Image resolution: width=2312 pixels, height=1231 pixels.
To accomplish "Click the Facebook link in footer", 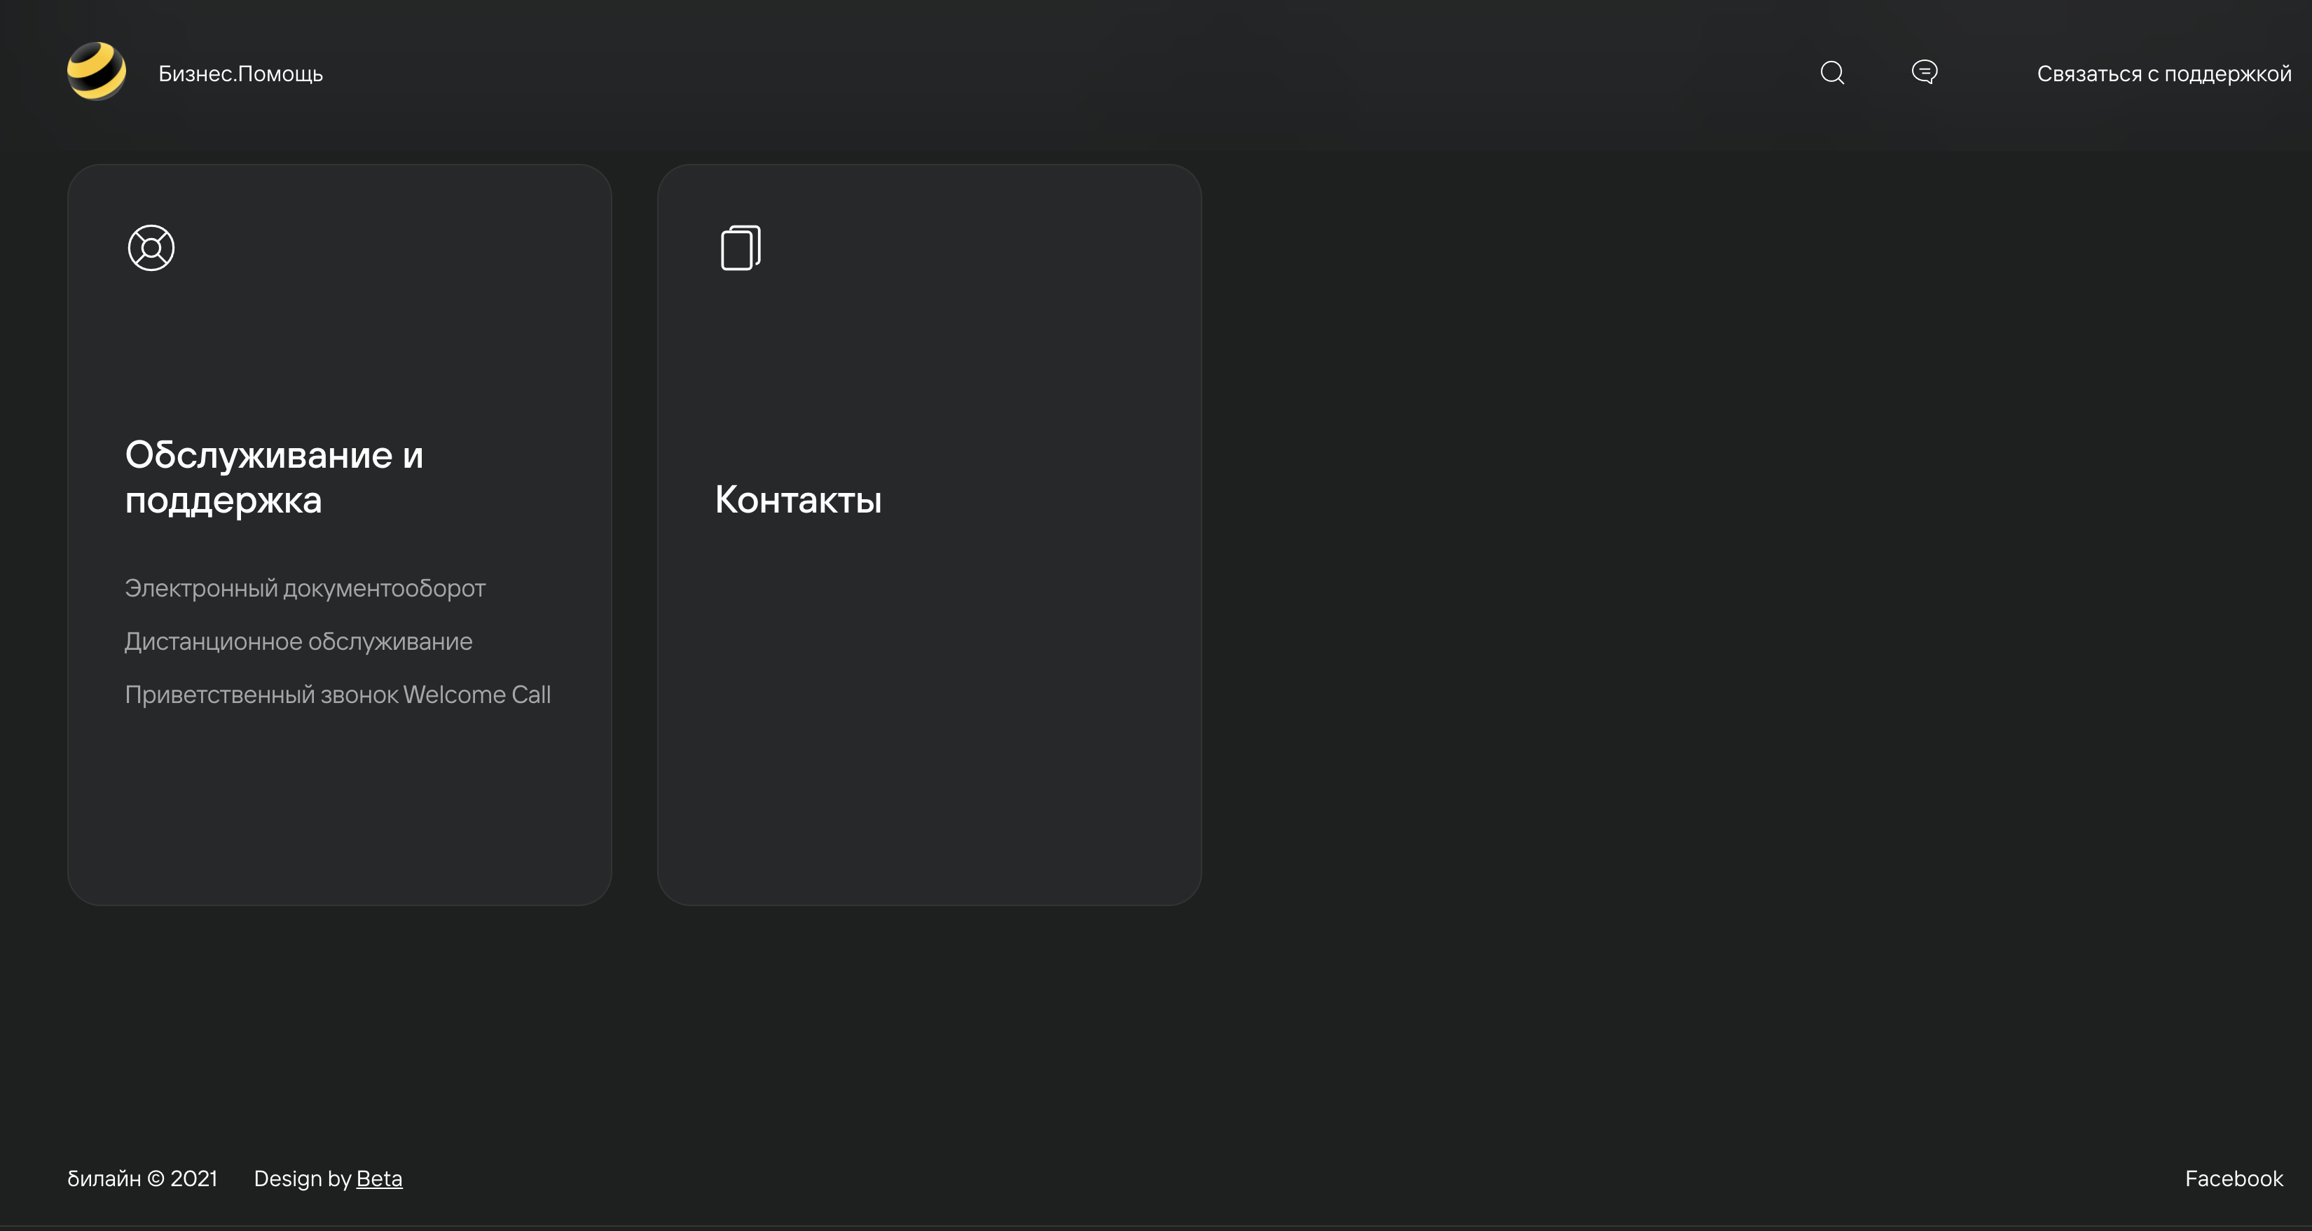I will 2234,1178.
